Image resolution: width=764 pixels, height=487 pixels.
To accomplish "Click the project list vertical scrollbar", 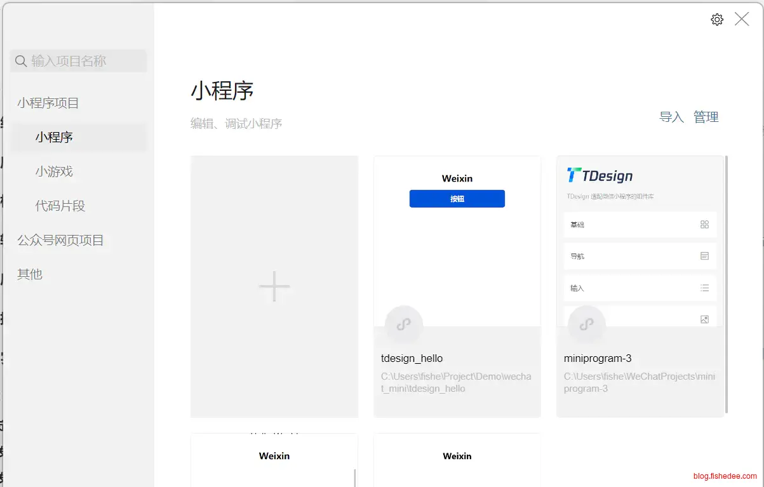I will tap(726, 286).
